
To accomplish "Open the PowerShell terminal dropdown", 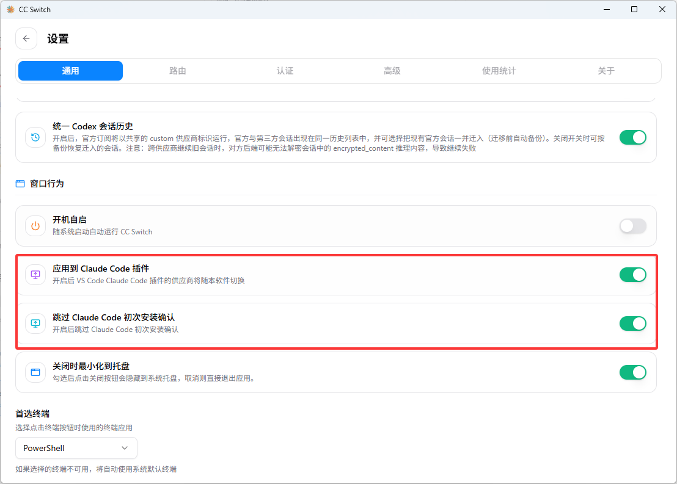I will point(76,448).
